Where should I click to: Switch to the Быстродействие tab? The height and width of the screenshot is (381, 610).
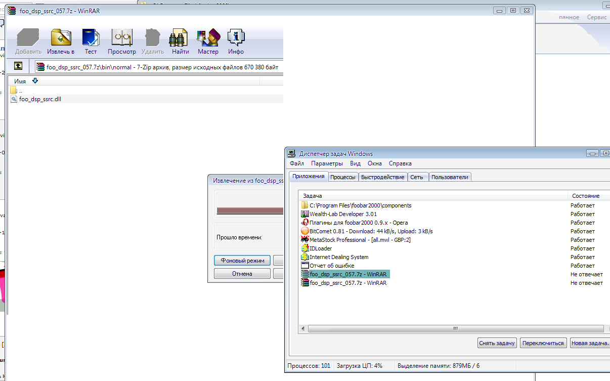coord(383,177)
